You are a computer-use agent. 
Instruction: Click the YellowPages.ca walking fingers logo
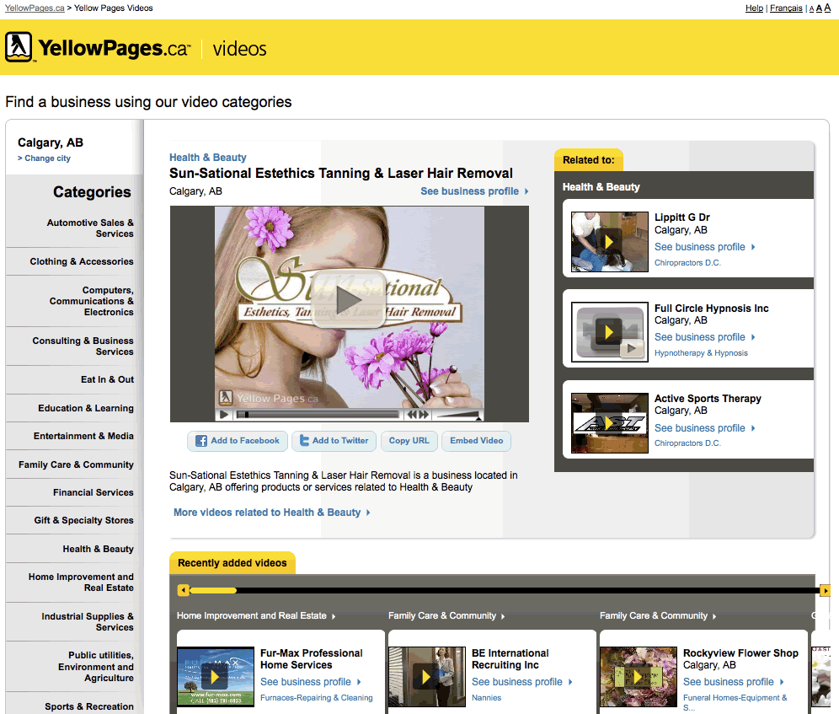coord(19,47)
